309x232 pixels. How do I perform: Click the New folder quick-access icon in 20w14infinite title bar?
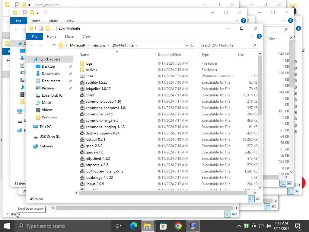(47, 28)
